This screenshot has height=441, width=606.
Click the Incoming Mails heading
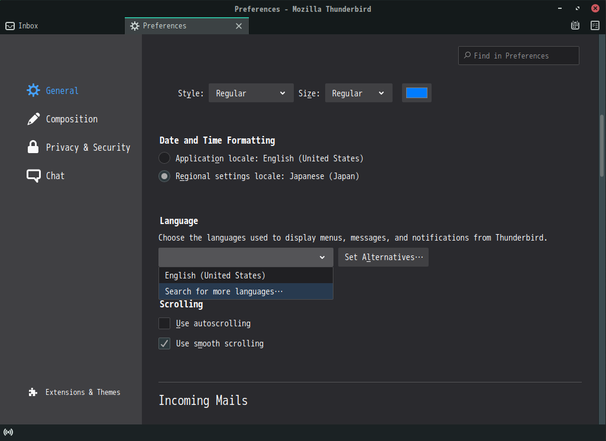click(203, 400)
